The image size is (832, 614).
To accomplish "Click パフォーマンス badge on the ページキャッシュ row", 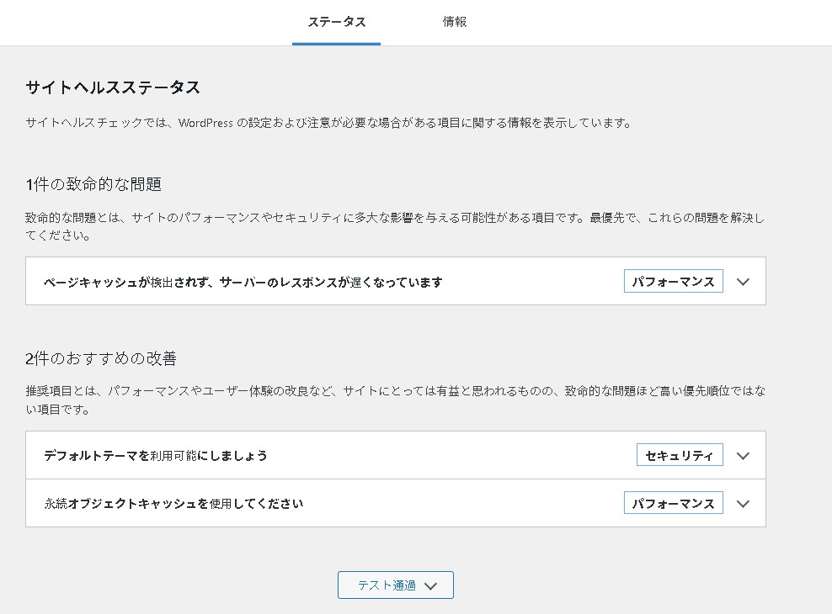I will [x=673, y=282].
